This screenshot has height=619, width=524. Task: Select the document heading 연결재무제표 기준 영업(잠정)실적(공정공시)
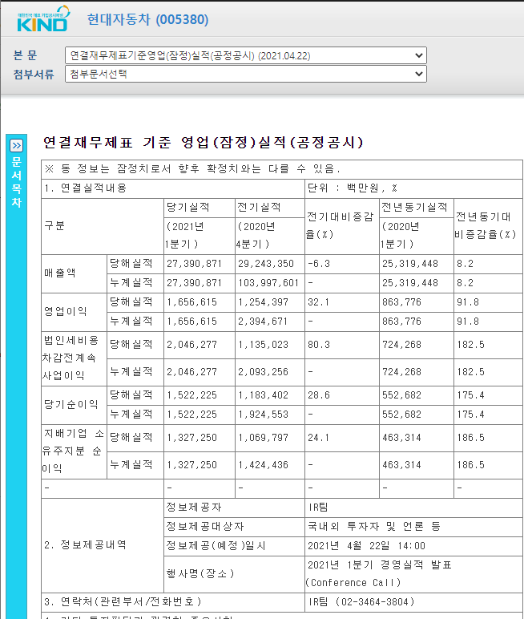(204, 142)
